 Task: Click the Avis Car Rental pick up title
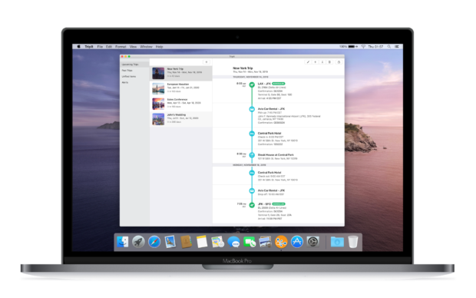click(x=271, y=109)
